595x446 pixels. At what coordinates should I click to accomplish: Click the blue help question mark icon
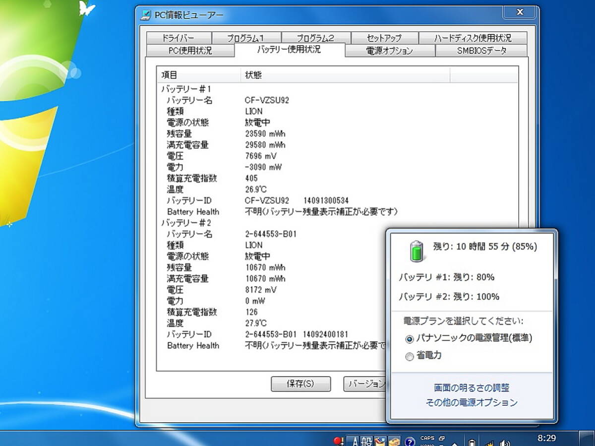[x=410, y=442]
